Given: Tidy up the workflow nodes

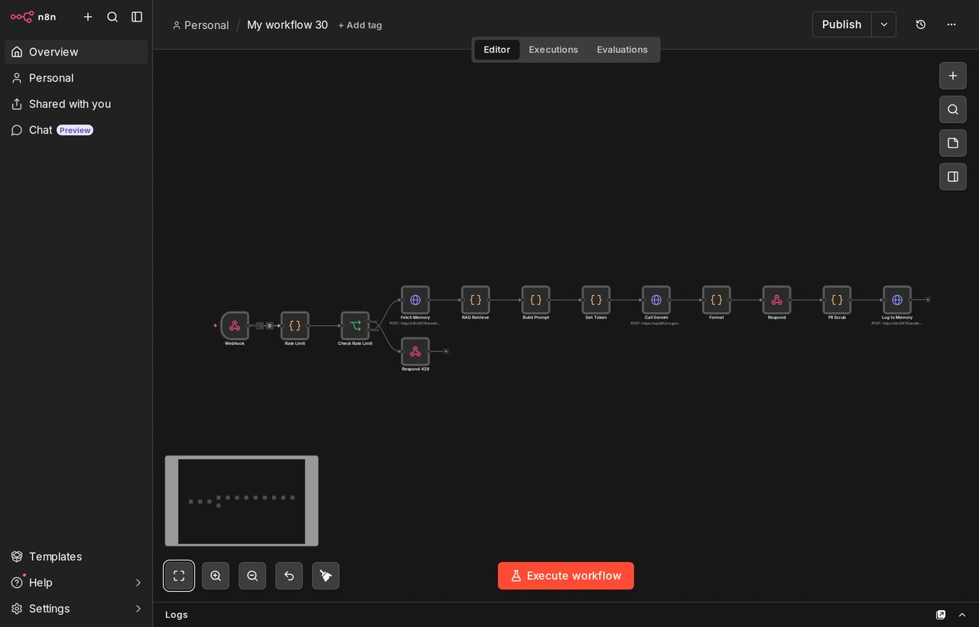Looking at the screenshot, I should pos(326,576).
